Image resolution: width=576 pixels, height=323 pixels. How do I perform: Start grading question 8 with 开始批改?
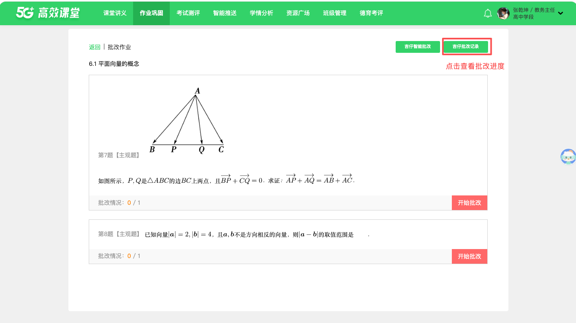click(469, 256)
